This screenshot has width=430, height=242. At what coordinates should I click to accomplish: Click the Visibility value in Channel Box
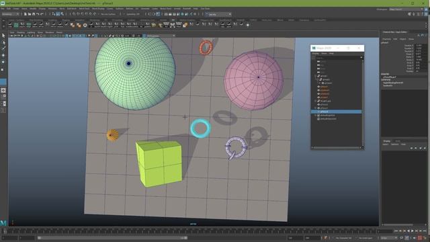point(421,71)
